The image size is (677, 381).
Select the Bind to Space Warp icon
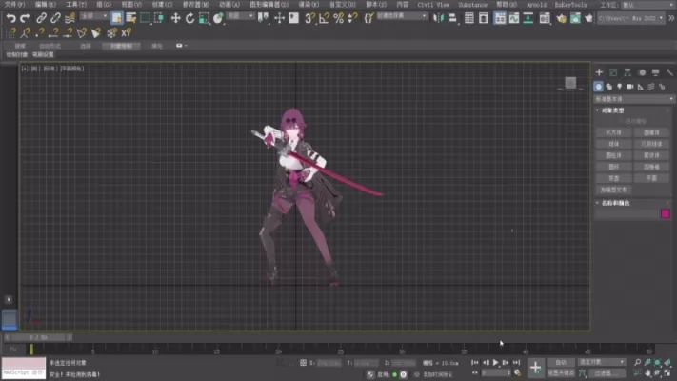[x=70, y=18]
